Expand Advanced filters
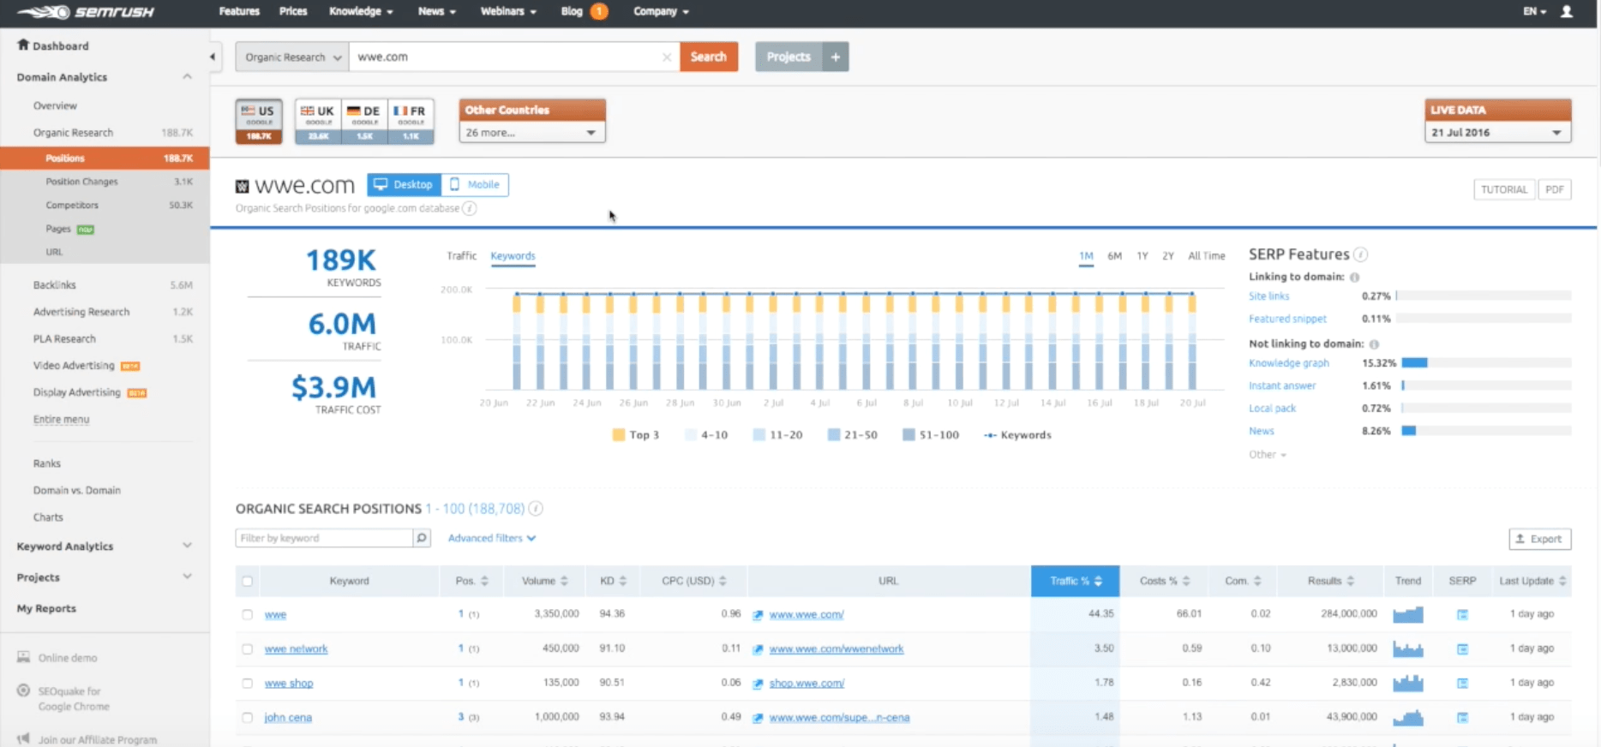This screenshot has width=1601, height=747. tap(491, 538)
